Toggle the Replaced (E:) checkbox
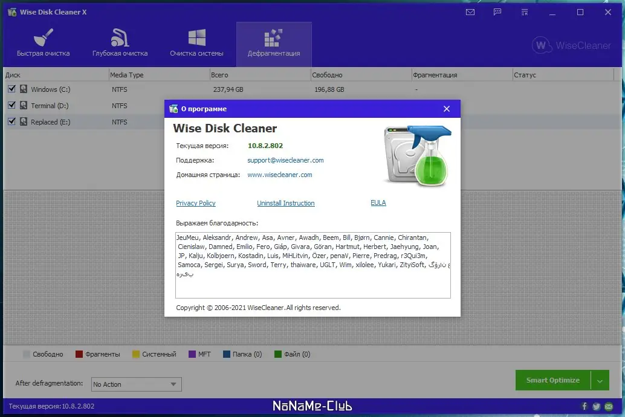 (x=11, y=121)
